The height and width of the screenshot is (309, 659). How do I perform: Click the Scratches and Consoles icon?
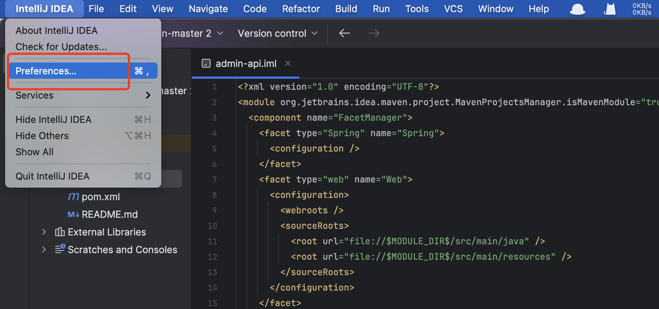(60, 249)
